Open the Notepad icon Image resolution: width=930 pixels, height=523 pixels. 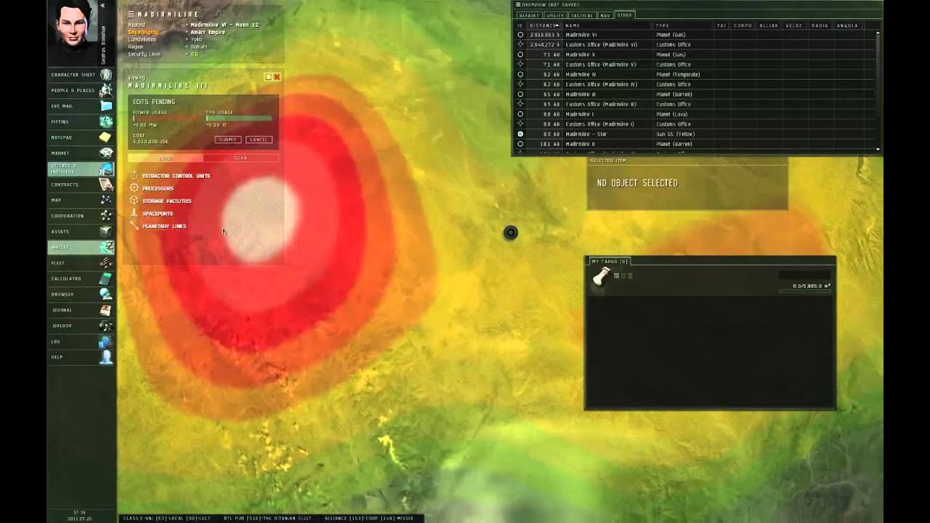click(x=106, y=137)
